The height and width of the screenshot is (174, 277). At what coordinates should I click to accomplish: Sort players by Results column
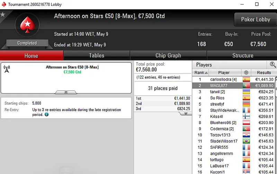(263, 72)
